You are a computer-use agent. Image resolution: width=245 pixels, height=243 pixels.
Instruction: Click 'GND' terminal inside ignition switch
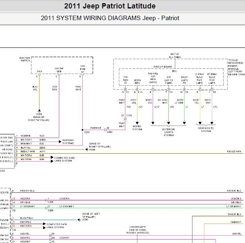tap(39, 71)
